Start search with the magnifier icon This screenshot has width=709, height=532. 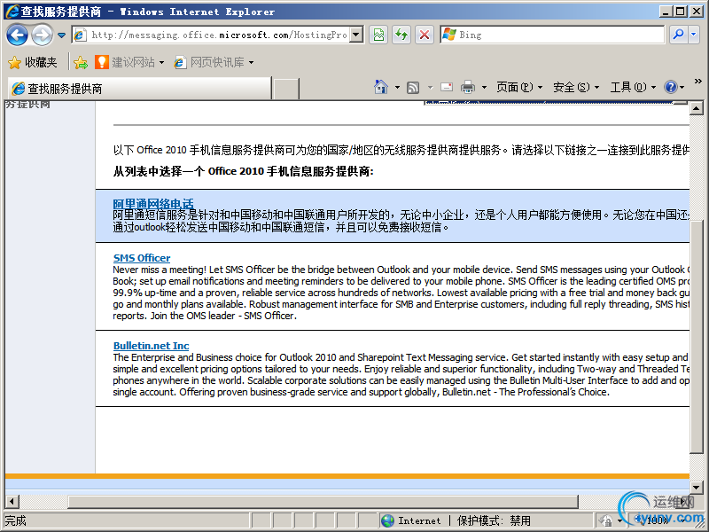pos(678,35)
